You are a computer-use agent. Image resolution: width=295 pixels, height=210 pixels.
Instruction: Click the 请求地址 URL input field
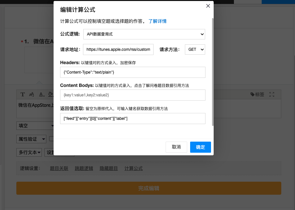[x=118, y=49]
